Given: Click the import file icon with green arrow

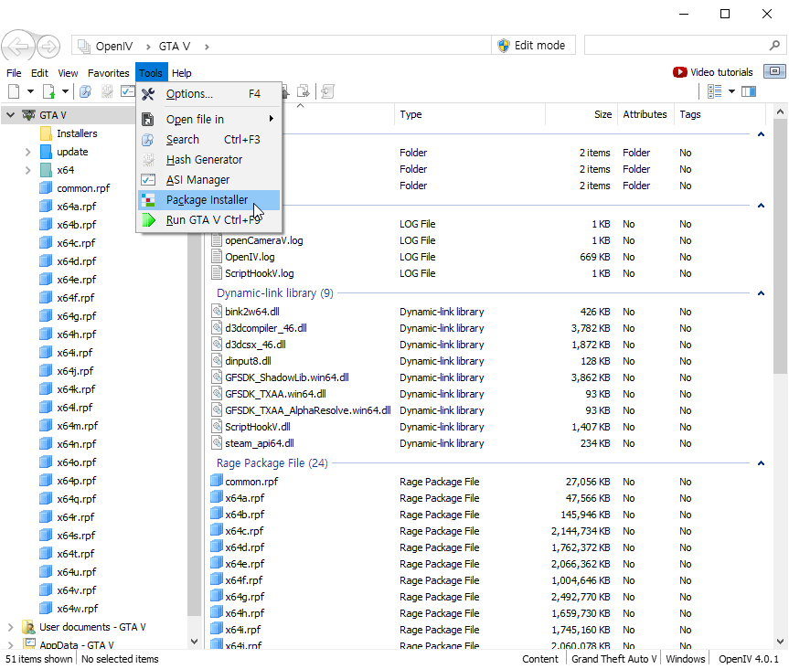Looking at the screenshot, I should 48,91.
